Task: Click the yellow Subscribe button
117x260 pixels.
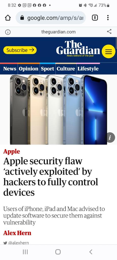Action: coord(20,50)
